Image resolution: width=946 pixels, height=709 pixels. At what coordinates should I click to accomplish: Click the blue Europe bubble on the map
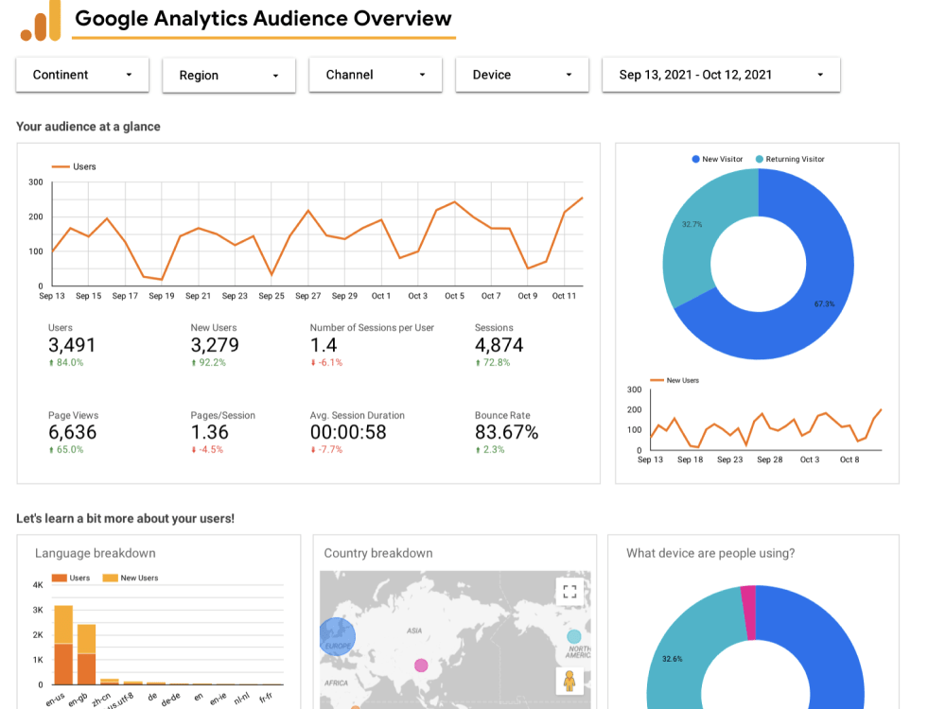tap(337, 636)
